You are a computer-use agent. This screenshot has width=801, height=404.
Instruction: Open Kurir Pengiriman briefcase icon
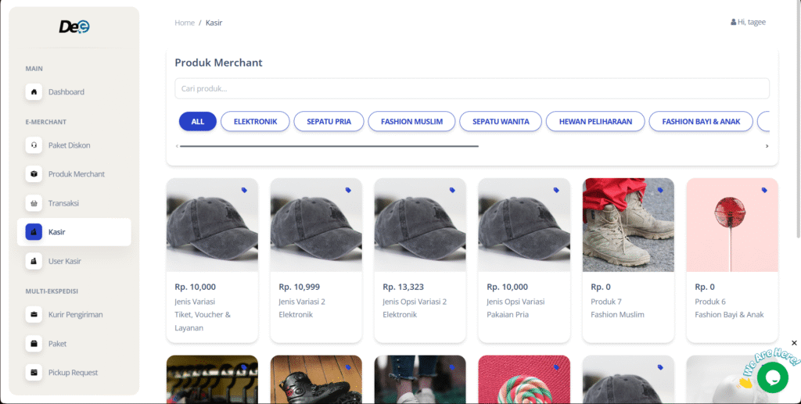34,315
